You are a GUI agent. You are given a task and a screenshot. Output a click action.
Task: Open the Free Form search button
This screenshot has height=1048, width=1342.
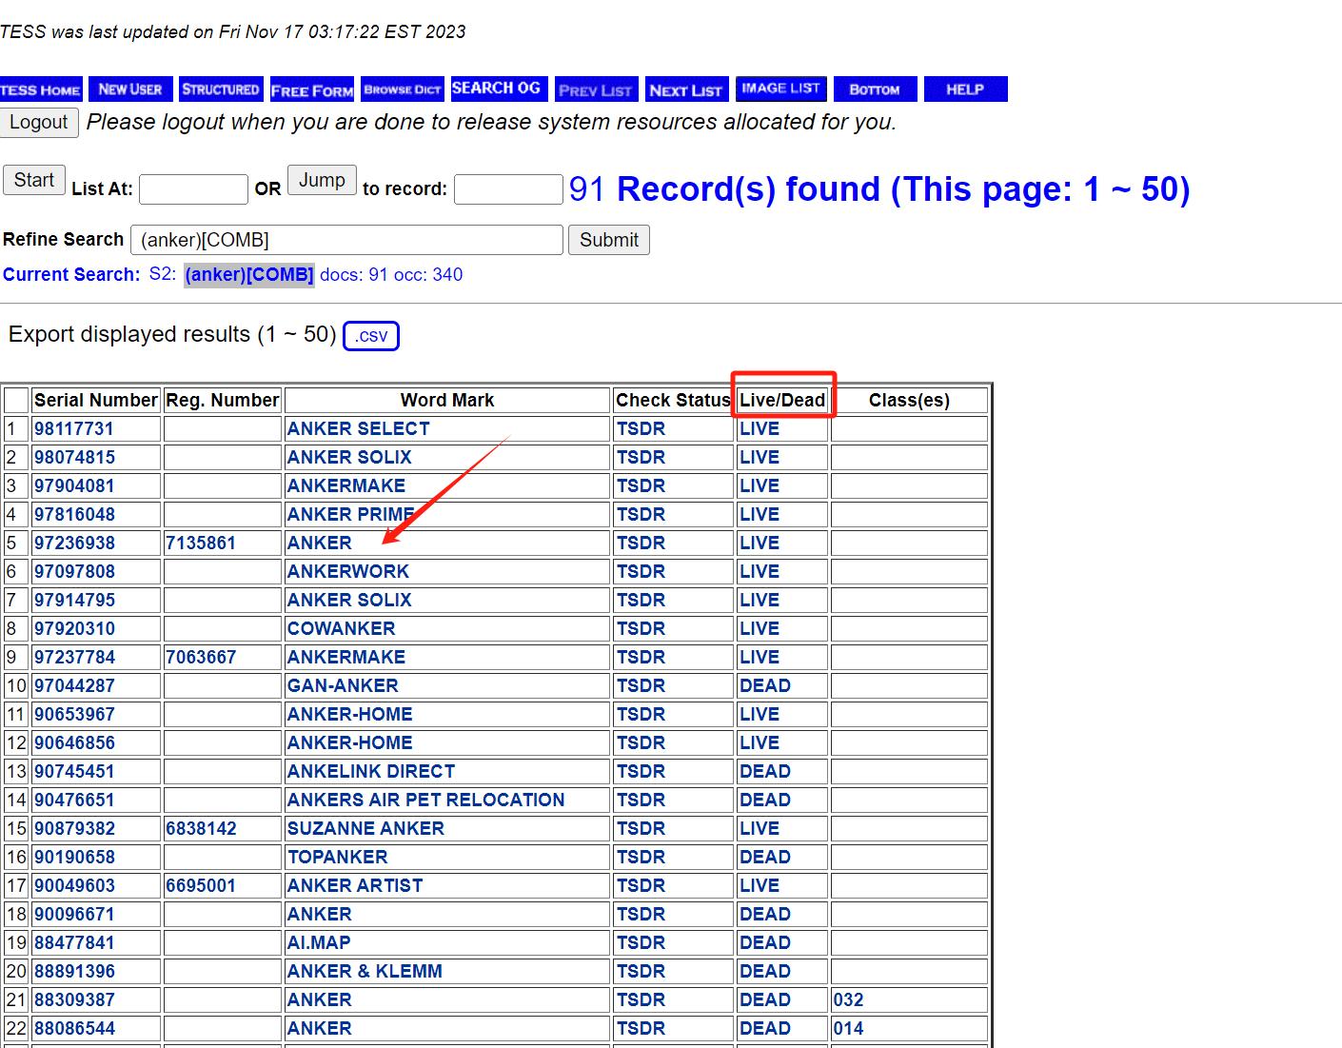click(x=312, y=89)
